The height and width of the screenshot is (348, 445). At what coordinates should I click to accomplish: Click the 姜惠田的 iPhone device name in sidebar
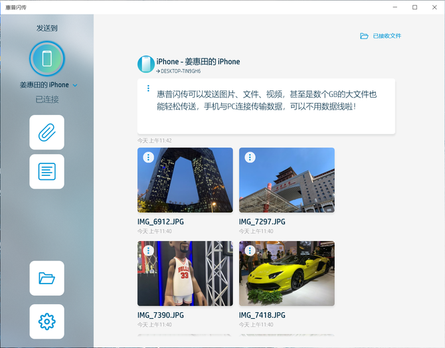(x=44, y=85)
